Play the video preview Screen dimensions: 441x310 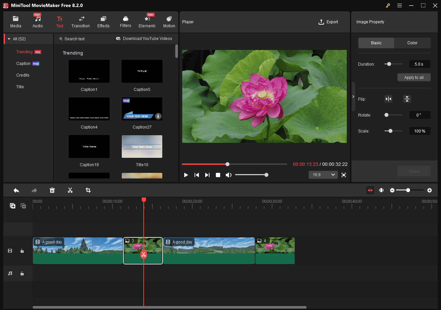point(186,175)
